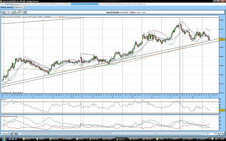Expand hidden system tray icons arrow
Screen dimensions: 226x141
[210, 139]
